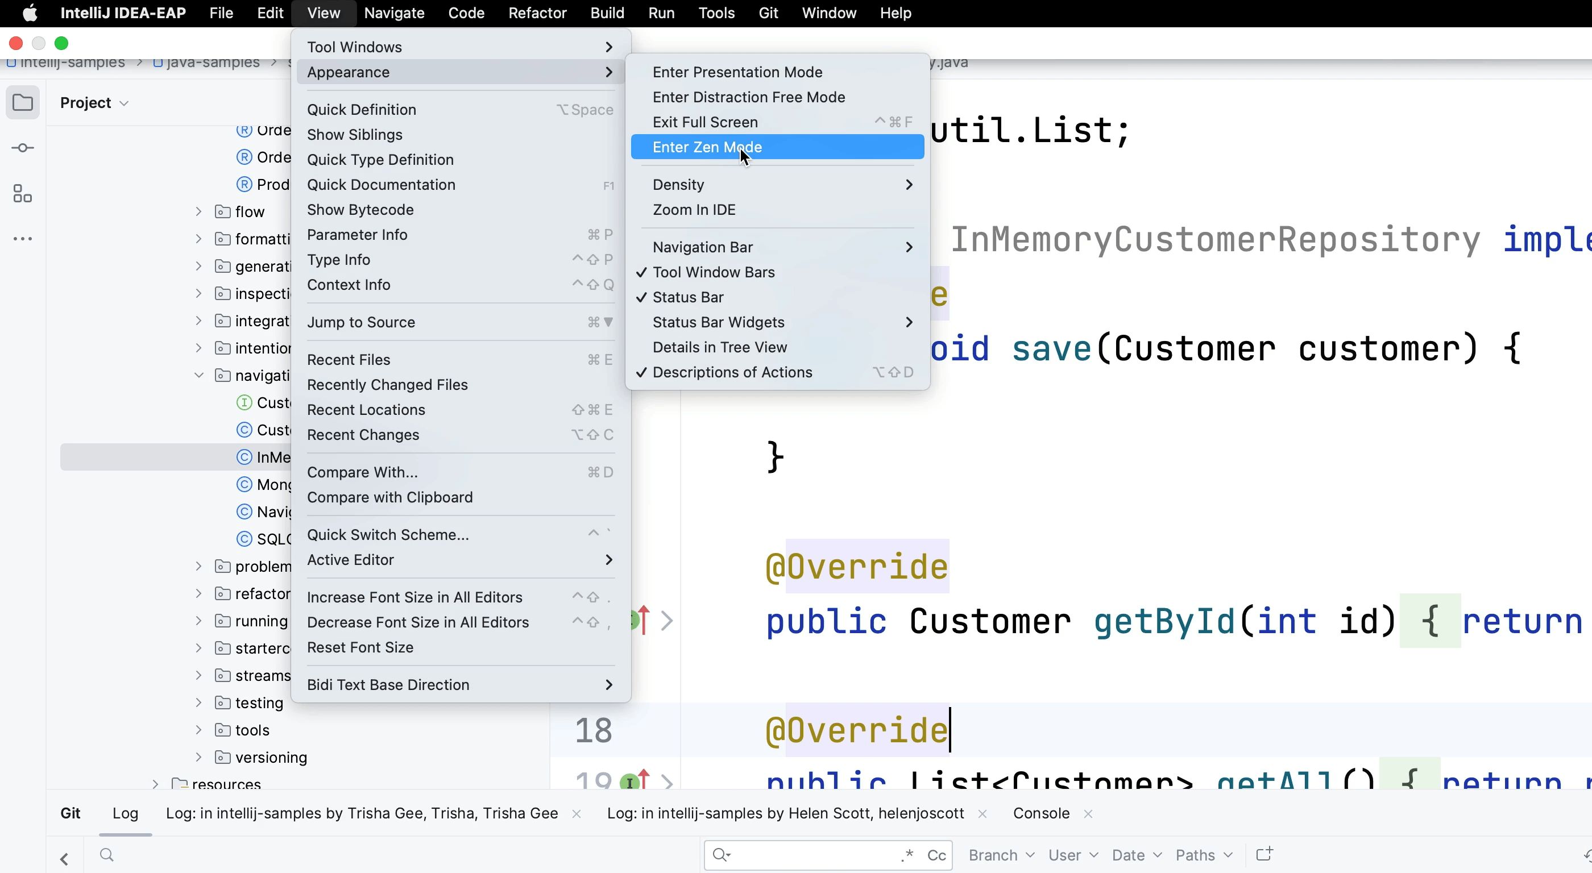Expand the Status Bar Widgets submenu
Screen dimensions: 1592x873
pos(777,322)
